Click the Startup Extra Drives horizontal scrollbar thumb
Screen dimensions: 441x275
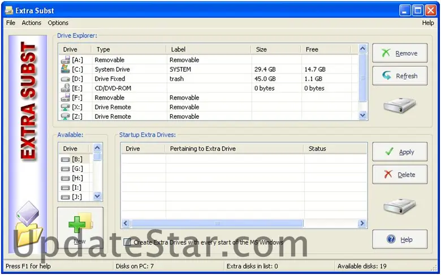pyautogui.click(x=217, y=223)
